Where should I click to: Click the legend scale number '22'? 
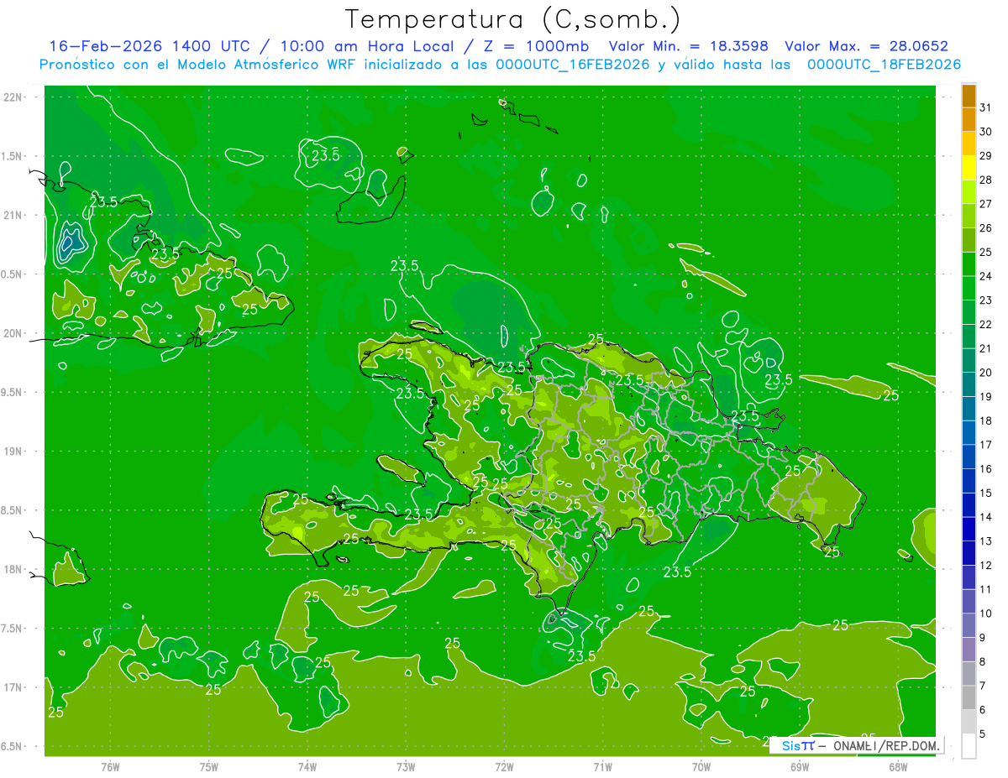pyautogui.click(x=986, y=324)
